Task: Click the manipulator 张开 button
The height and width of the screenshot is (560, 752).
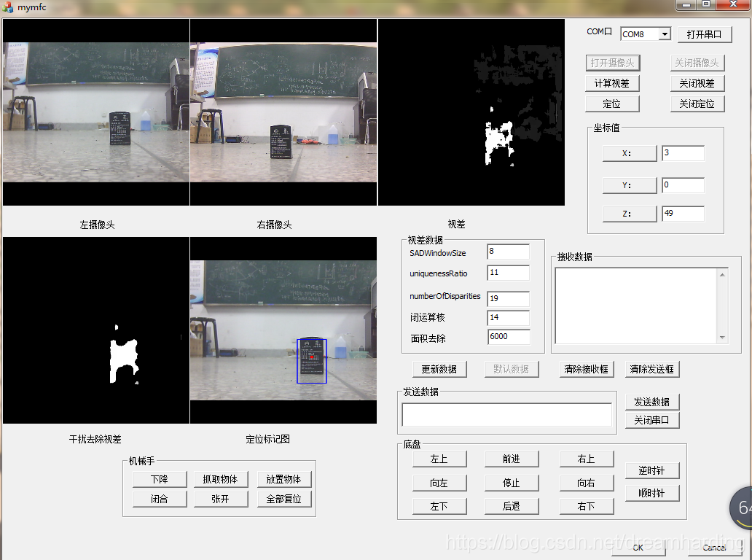Action: pyautogui.click(x=221, y=499)
